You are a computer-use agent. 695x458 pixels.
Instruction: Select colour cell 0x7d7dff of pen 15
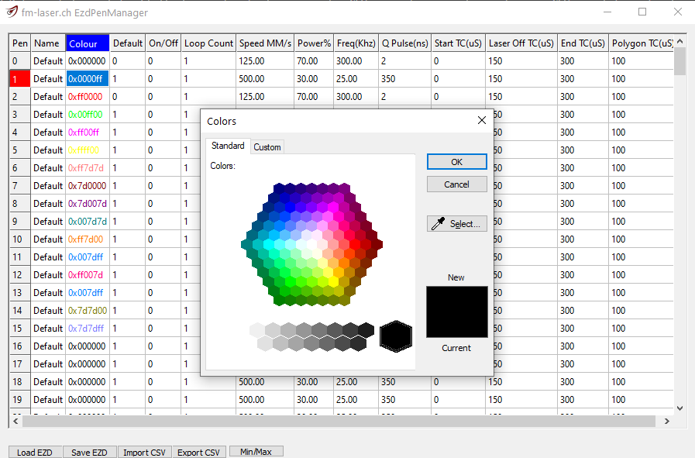(x=88, y=328)
